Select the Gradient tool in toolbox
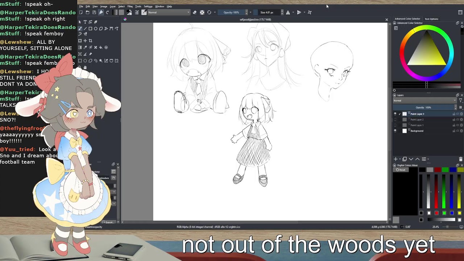Image resolution: width=464 pixels, height=261 pixels. [x=80, y=47]
